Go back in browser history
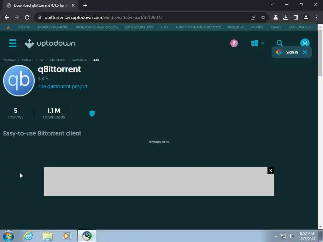This screenshot has width=323, height=242. pyautogui.click(x=7, y=17)
